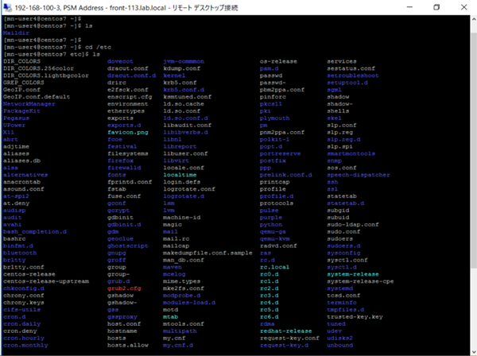The image size is (477, 356).
Task: Click the scrollbar up arrow
Action: (474, 19)
